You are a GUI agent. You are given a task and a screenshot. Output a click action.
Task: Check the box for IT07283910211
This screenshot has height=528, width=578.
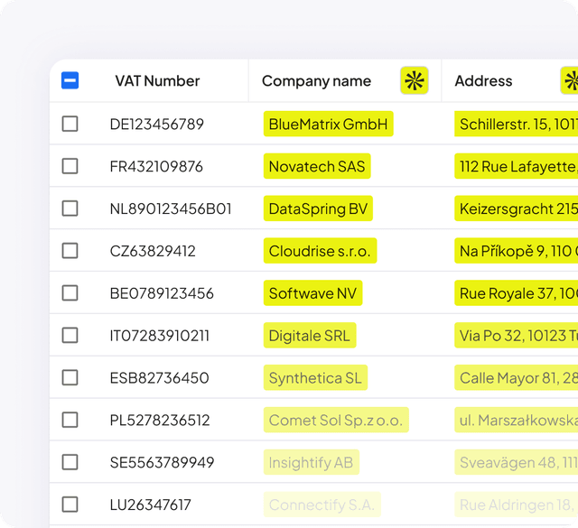(70, 336)
